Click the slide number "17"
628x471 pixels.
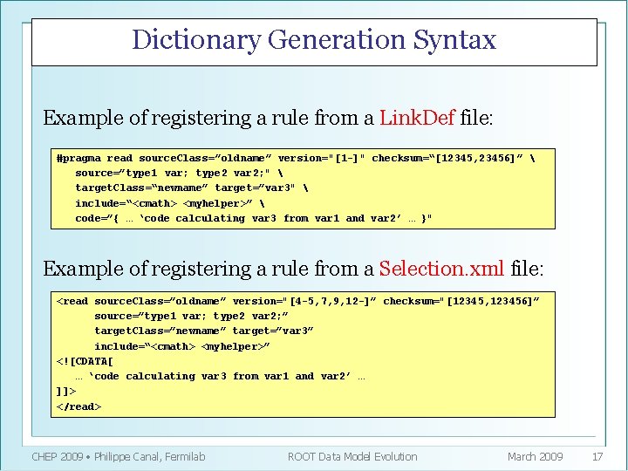(597, 456)
